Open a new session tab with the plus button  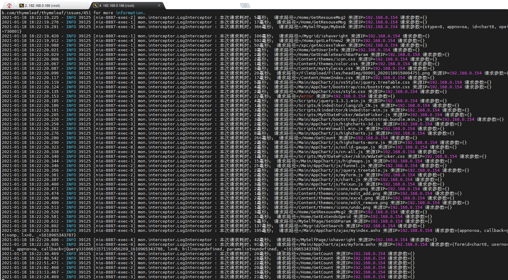tap(245, 6)
